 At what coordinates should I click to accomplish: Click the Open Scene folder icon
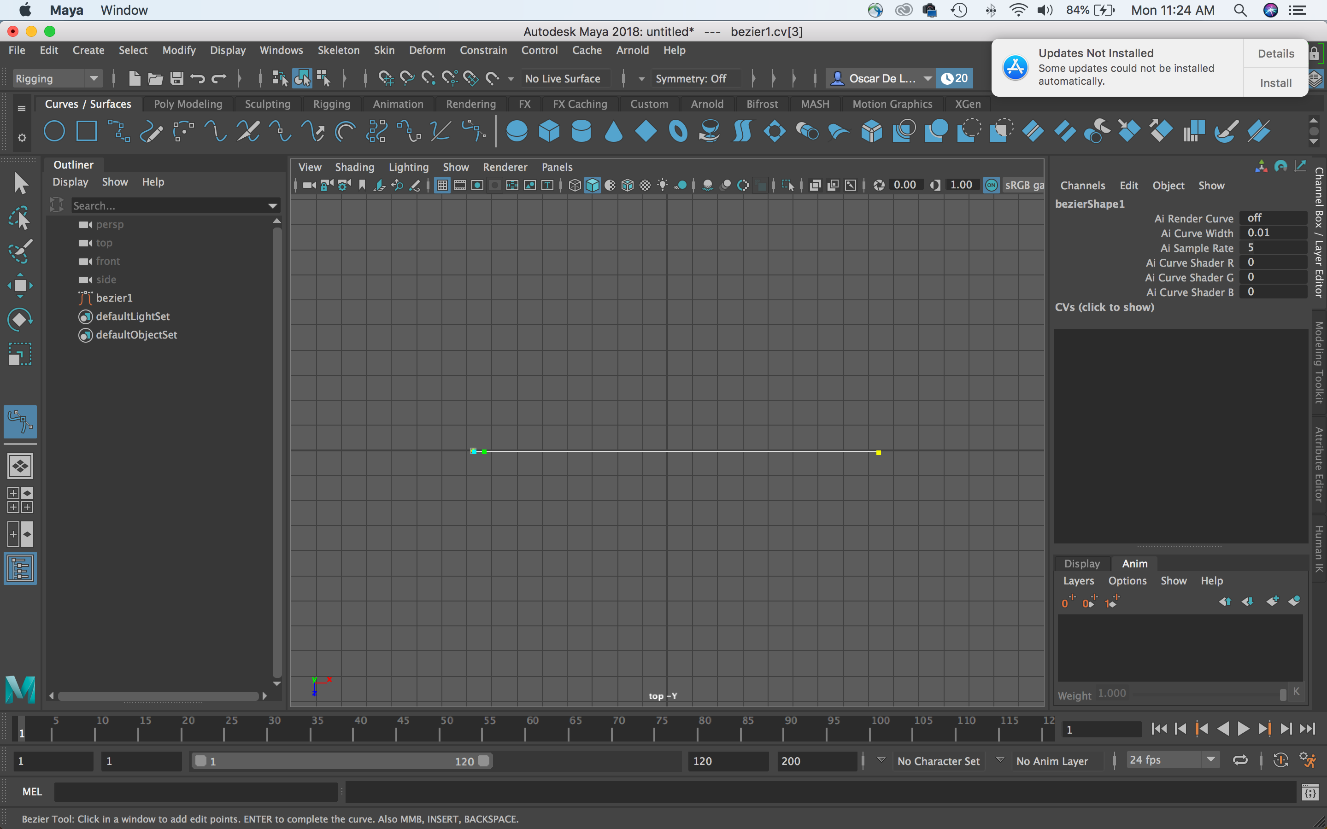pyautogui.click(x=156, y=78)
